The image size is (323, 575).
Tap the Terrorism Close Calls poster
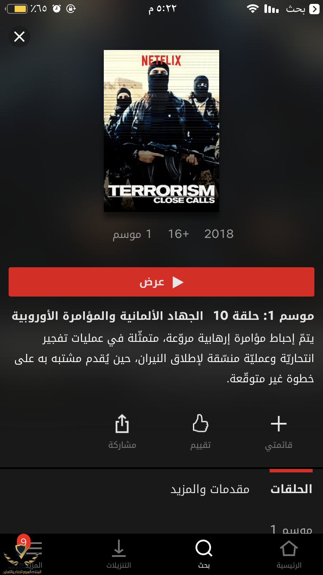tap(161, 131)
